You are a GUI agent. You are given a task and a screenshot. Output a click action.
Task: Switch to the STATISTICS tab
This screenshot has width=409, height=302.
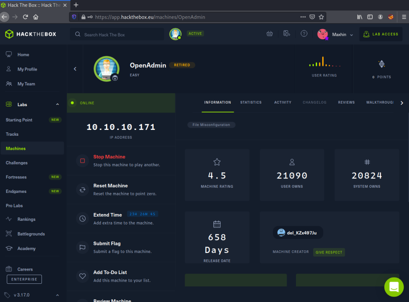pos(251,102)
